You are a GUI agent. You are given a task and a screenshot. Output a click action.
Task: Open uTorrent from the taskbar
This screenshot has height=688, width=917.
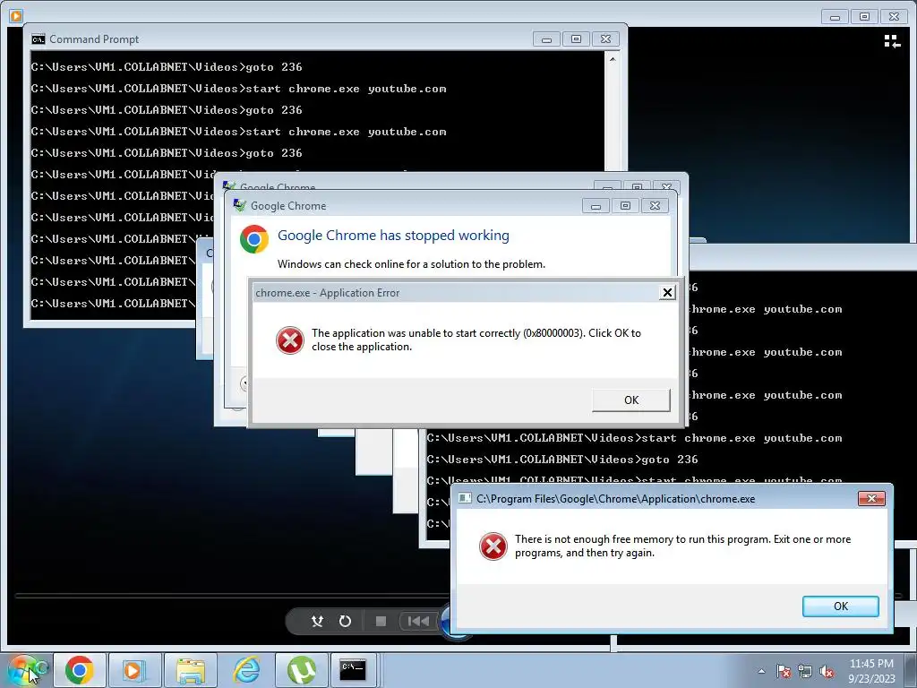301,670
